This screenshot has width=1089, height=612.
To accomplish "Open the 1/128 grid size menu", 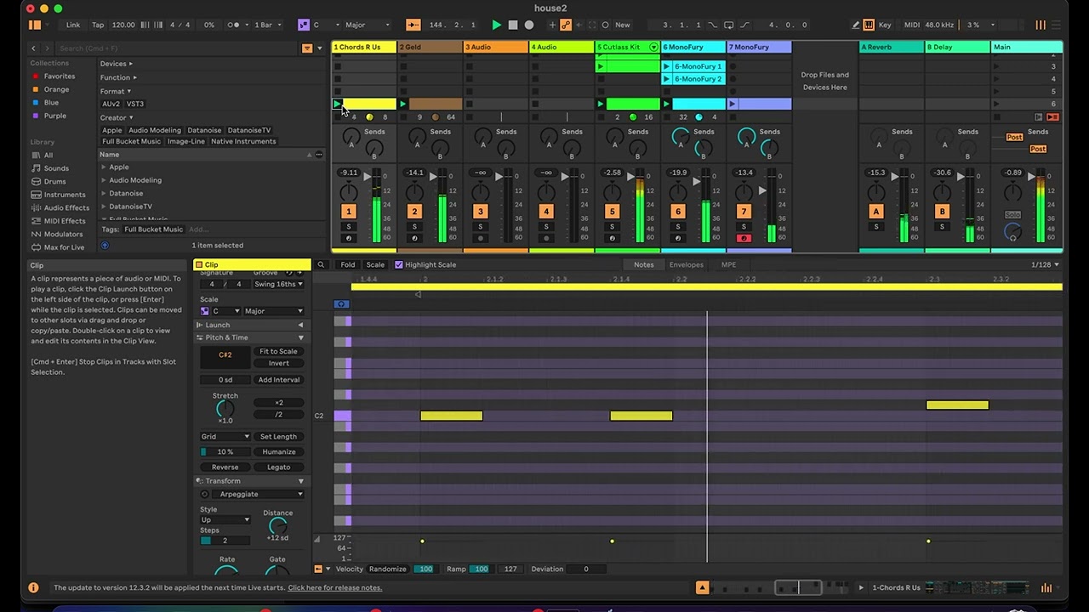I will click(1045, 264).
